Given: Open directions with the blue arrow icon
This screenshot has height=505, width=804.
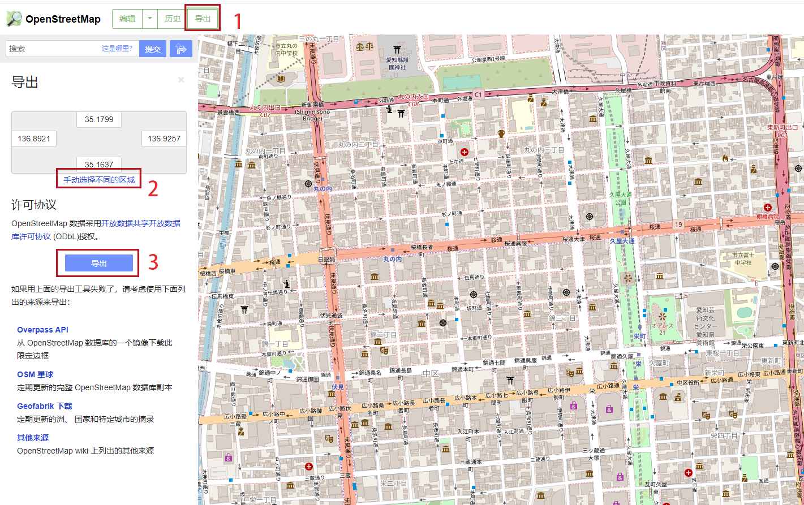Looking at the screenshot, I should click(x=181, y=49).
